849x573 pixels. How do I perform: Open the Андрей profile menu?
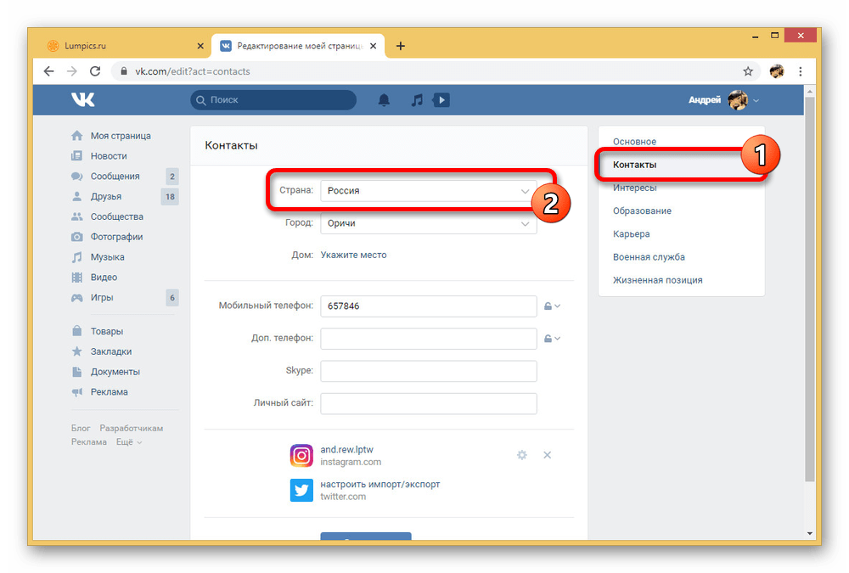click(x=723, y=100)
